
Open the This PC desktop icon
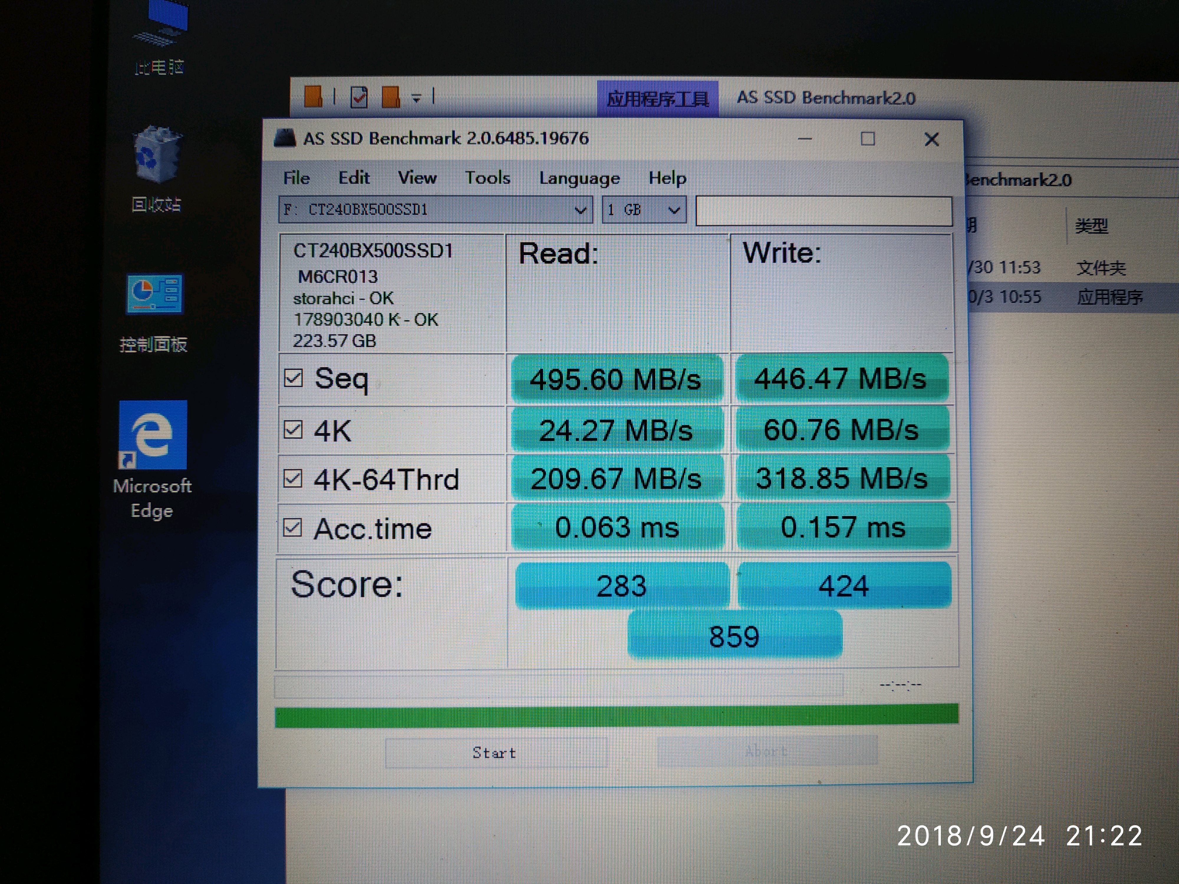click(160, 37)
